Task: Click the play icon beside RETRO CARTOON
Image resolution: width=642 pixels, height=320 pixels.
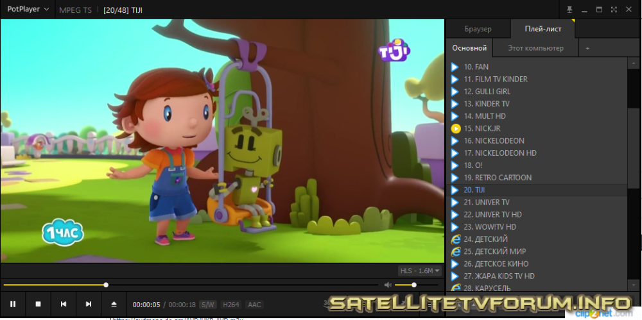Action: pyautogui.click(x=455, y=178)
